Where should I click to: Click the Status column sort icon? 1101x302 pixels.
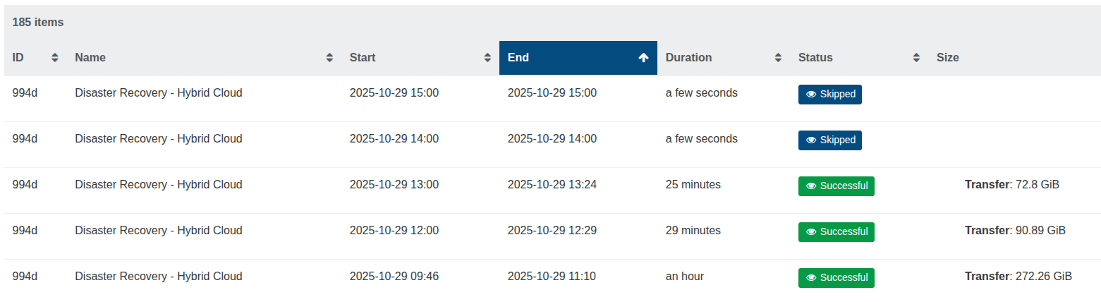(x=916, y=58)
